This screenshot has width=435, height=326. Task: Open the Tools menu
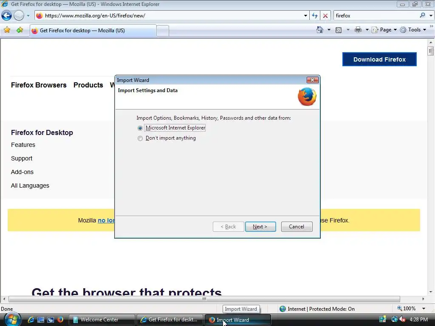tap(413, 30)
